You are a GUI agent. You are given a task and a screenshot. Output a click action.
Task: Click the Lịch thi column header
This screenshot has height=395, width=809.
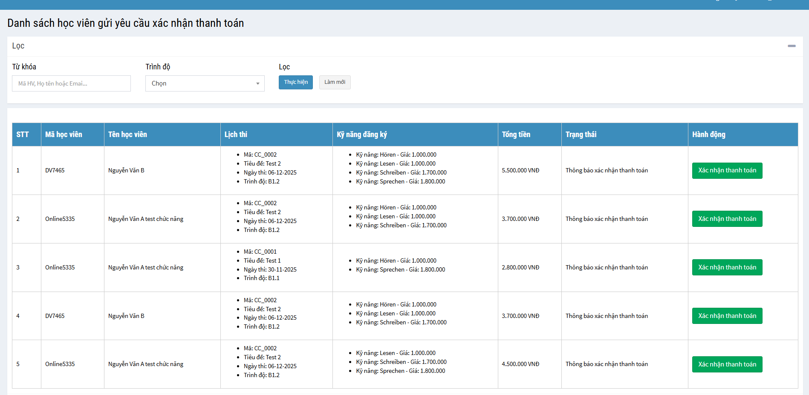(236, 135)
